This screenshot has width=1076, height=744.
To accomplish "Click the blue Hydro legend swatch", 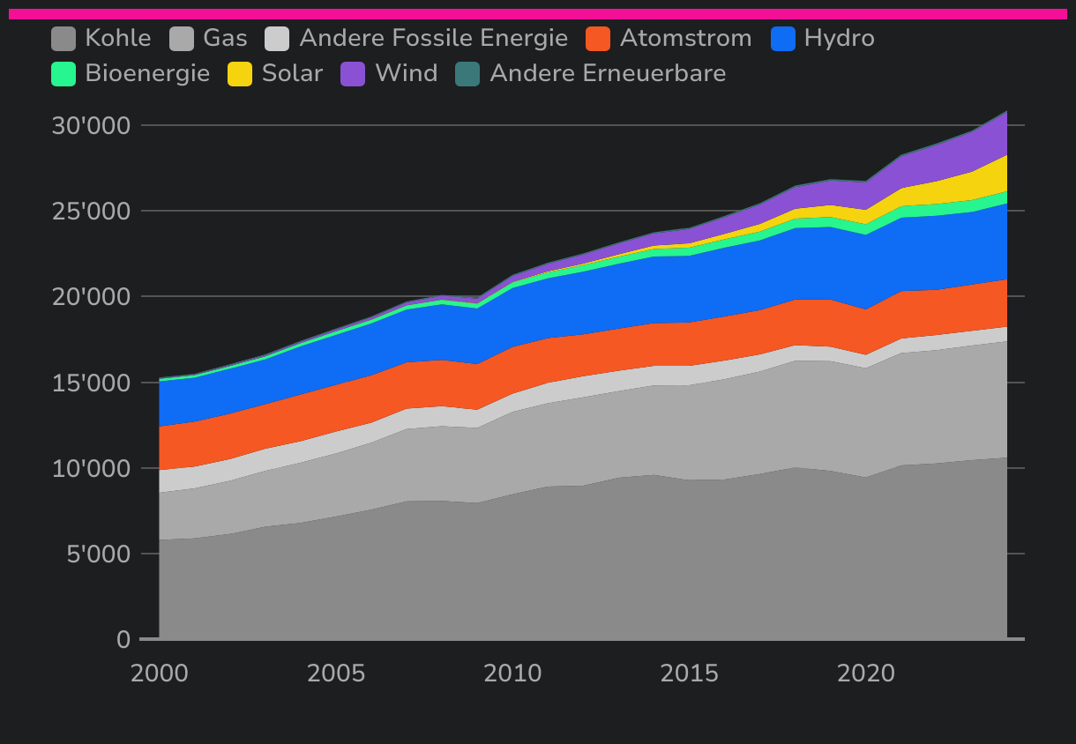I will (x=782, y=39).
